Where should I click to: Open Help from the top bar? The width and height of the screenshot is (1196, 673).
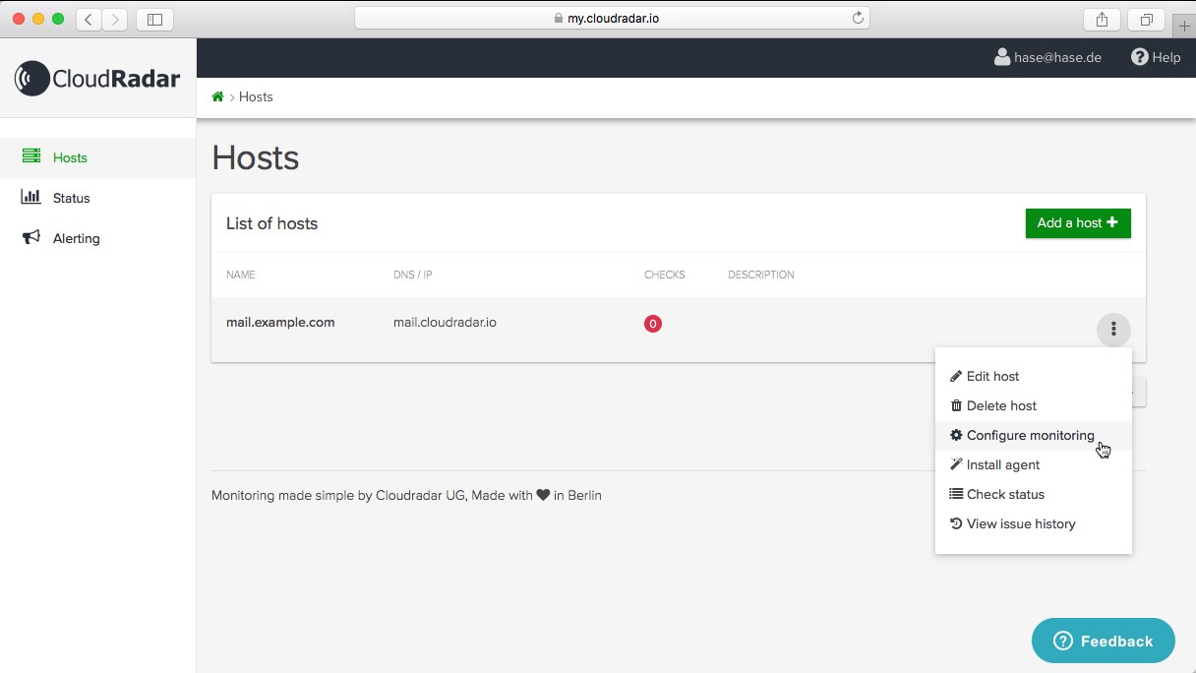tap(1156, 57)
